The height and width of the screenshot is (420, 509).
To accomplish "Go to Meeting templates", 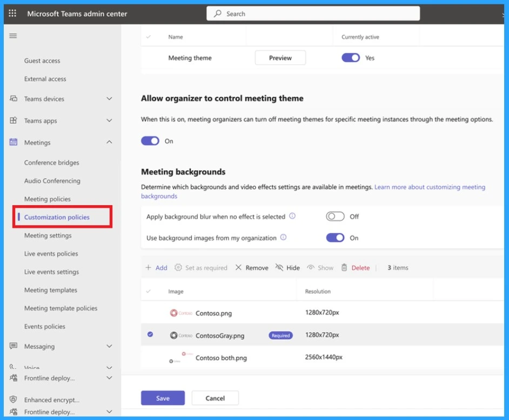I will (x=51, y=290).
